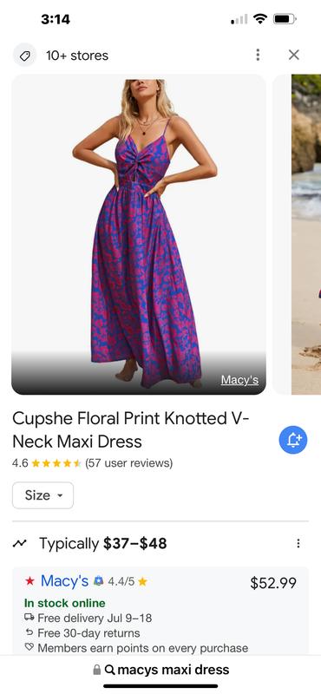Tap the search magnifier icon in address bar

tap(110, 670)
